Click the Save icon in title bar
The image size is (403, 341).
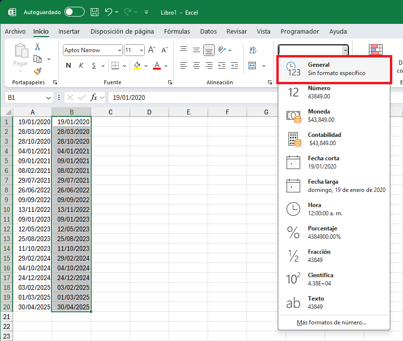(95, 12)
